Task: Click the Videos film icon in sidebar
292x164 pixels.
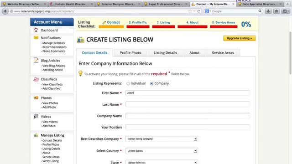Action: [36, 116]
